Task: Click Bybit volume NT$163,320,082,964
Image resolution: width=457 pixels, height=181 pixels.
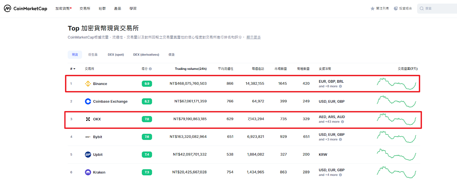Action: tap(188, 137)
